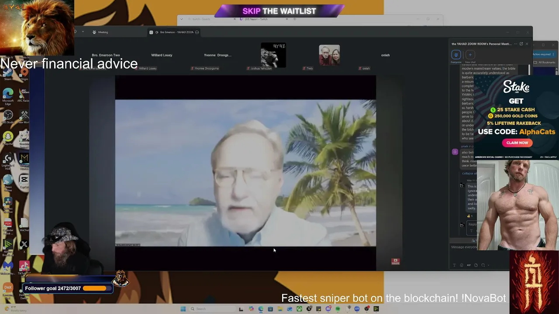
Task: Launch CapCut desktop shortcut
Action: 24,181
